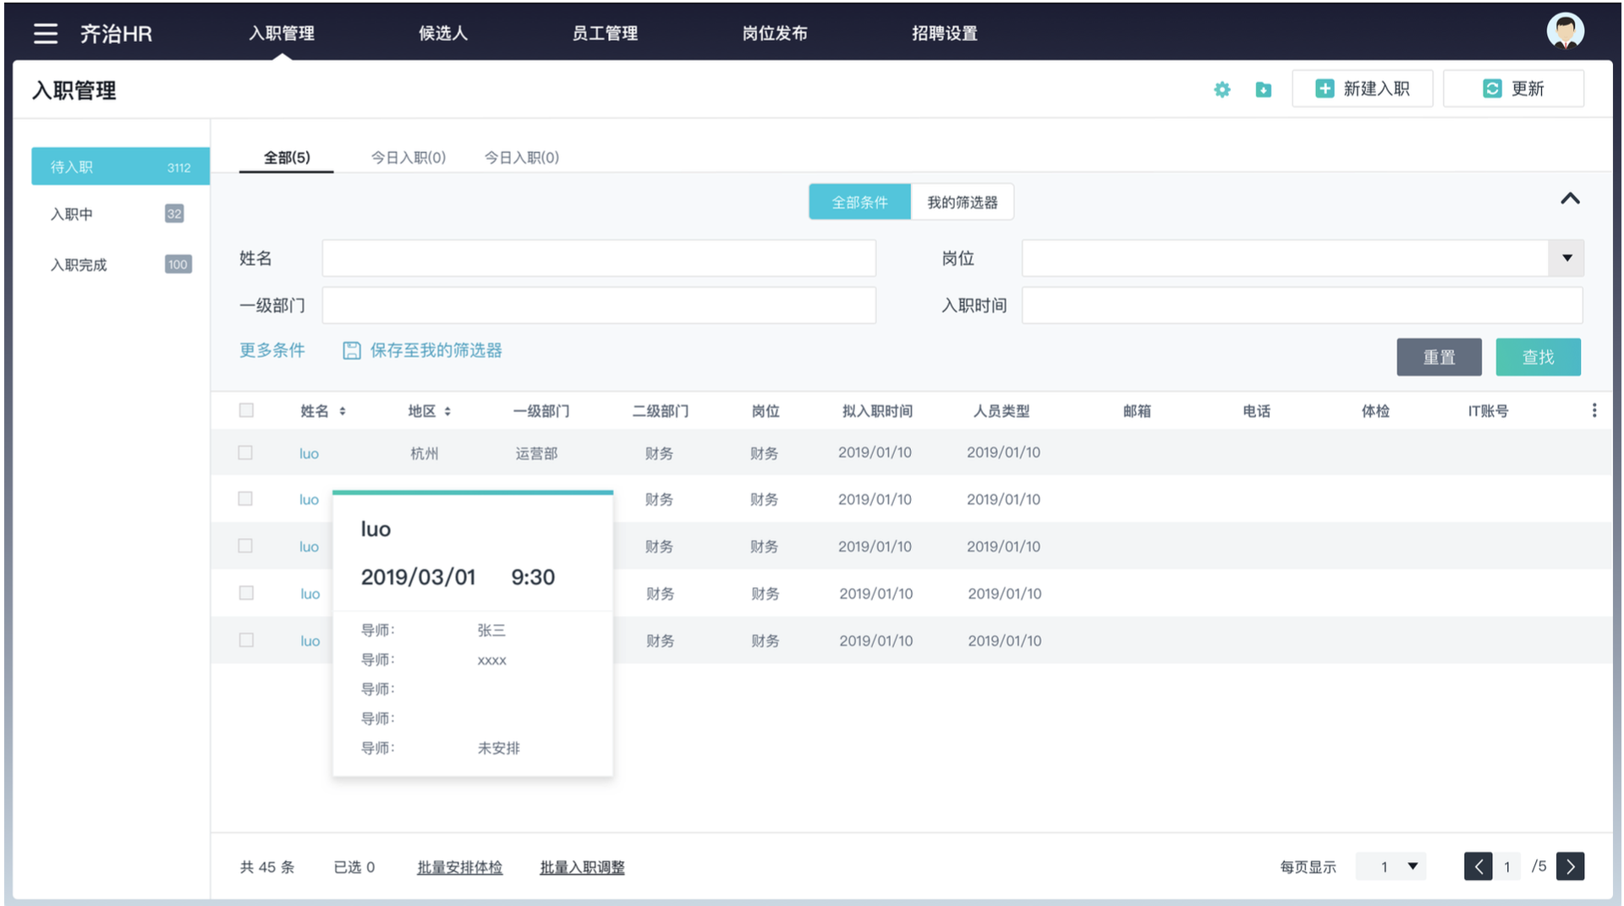Screen dimensions: 1624x906
Task: Go to the previous page arrow
Action: (x=1479, y=866)
